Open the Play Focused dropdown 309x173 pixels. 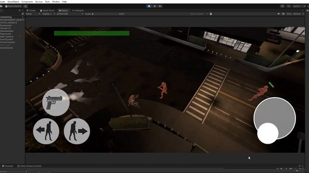point(198,14)
